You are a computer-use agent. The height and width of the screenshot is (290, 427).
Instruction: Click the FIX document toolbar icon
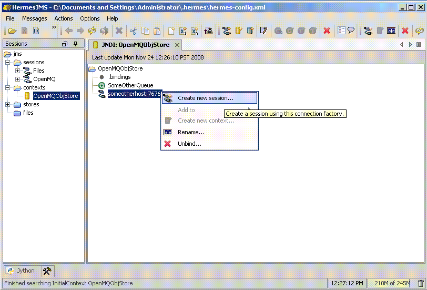[36, 31]
